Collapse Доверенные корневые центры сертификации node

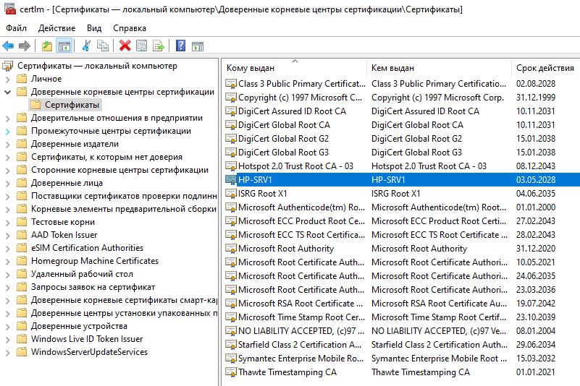click(x=8, y=92)
